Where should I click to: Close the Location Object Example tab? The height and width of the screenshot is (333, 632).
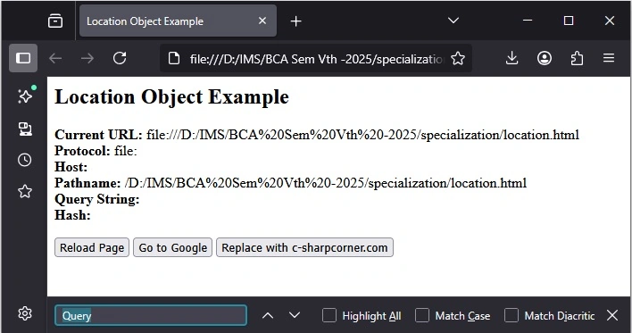[262, 21]
